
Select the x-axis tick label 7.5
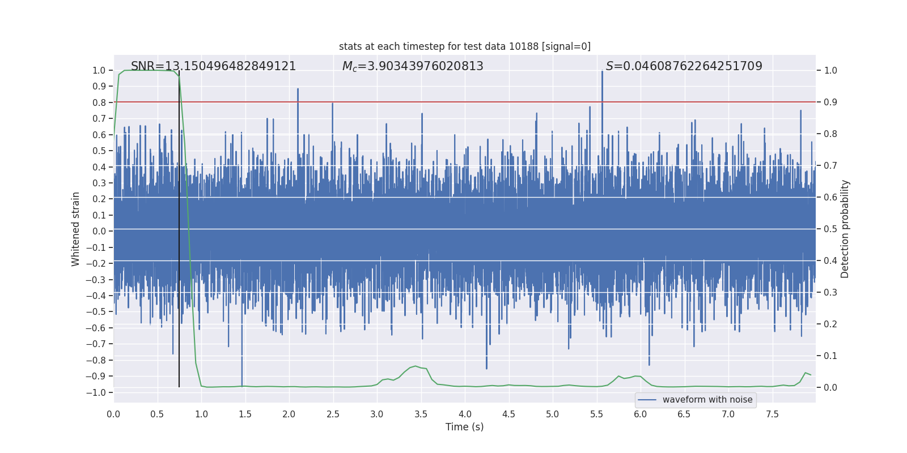772,414
